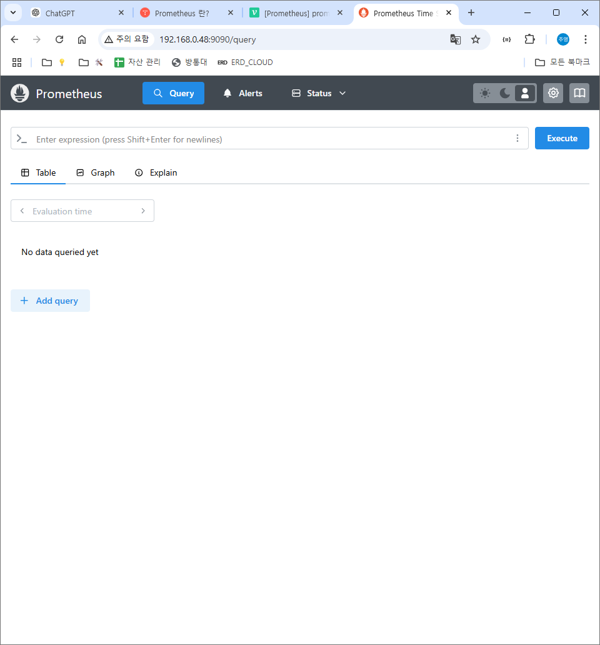This screenshot has height=645, width=600.
Task: Open the tab search dropdown arrow
Action: (x=13, y=12)
